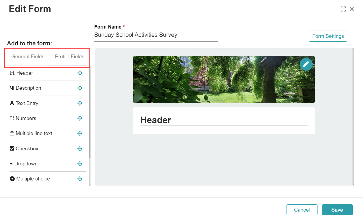The width and height of the screenshot is (363, 221).
Task: Click the move handle for Dropdown
Action: pyautogui.click(x=80, y=164)
